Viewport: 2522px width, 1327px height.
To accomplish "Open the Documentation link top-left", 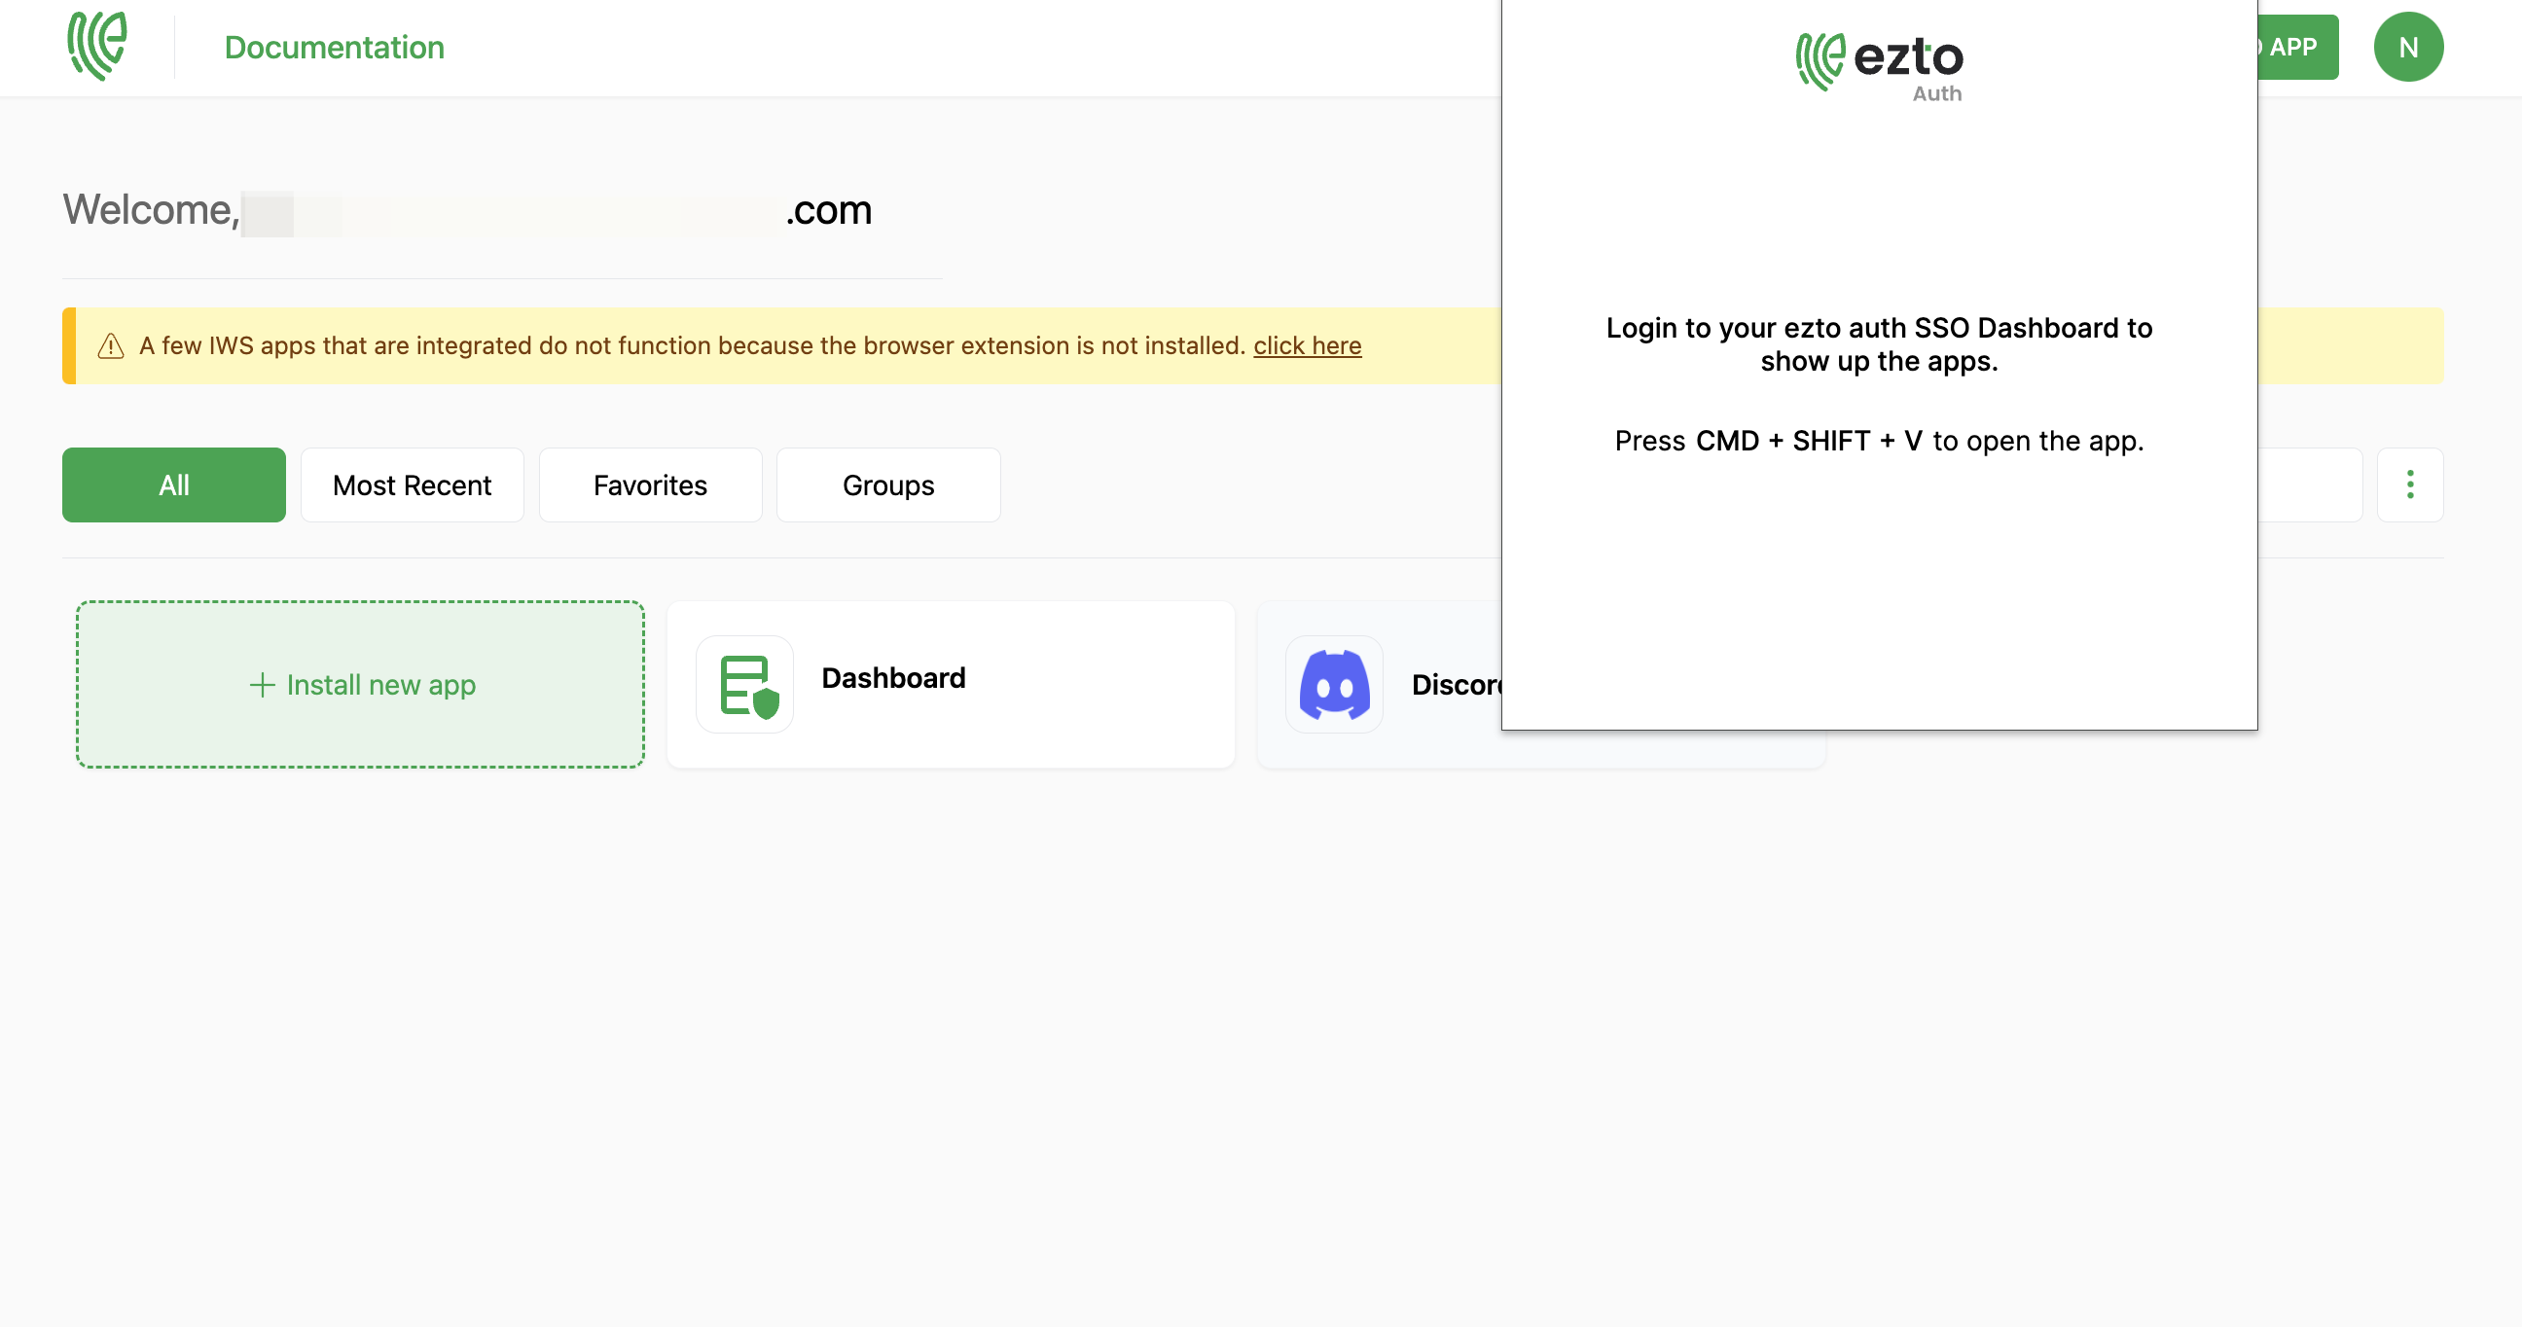I will [334, 45].
